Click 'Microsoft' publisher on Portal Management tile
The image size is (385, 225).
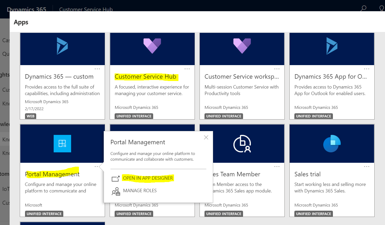point(33,205)
